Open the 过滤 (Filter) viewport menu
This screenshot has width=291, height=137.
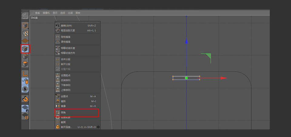click(70, 13)
